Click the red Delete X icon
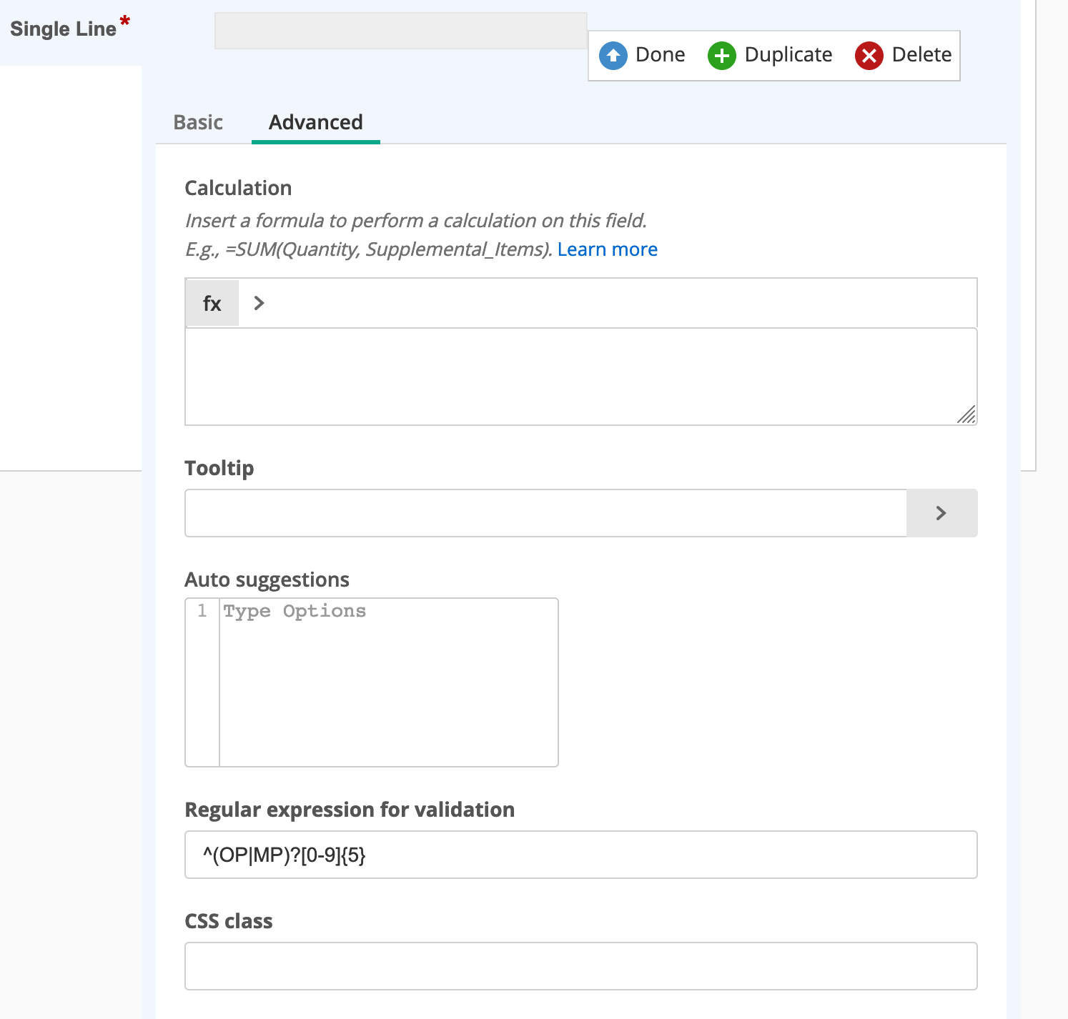 (869, 55)
